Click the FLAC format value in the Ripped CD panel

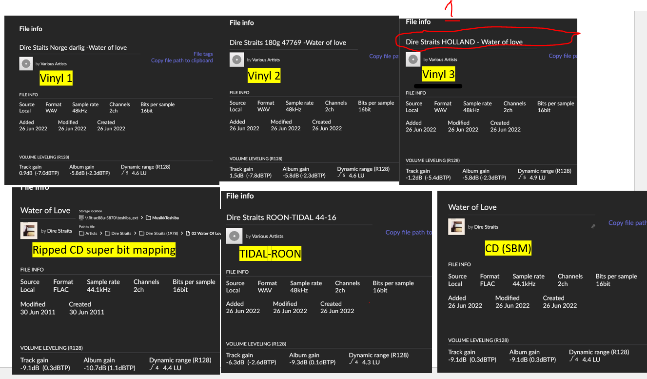pos(61,289)
